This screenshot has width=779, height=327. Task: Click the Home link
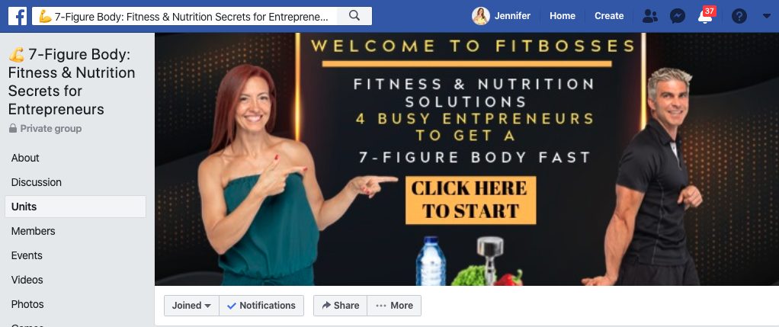tap(563, 16)
